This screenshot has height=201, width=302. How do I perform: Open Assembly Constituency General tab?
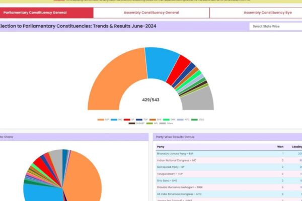pos(151,13)
